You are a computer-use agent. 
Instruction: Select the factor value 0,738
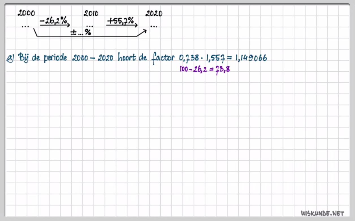[x=189, y=58]
